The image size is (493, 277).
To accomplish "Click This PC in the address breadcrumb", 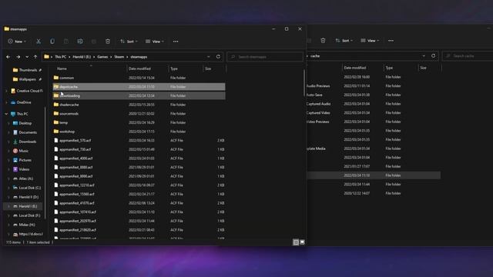I will coord(60,57).
